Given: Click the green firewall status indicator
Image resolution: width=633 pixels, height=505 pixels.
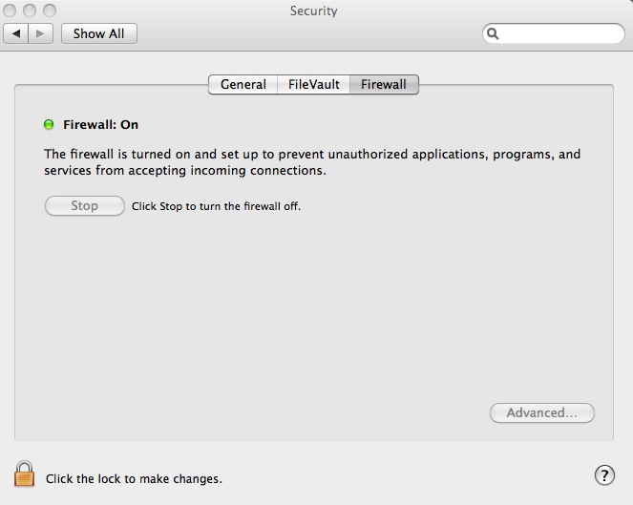Looking at the screenshot, I should (49, 125).
